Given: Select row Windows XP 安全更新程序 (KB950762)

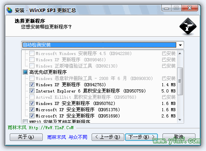Looking at the screenshot, I should coord(76,103).
